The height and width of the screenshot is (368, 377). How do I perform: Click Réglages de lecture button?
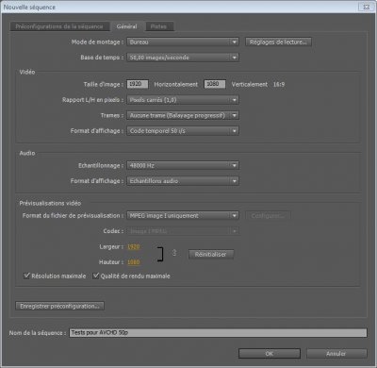[278, 42]
